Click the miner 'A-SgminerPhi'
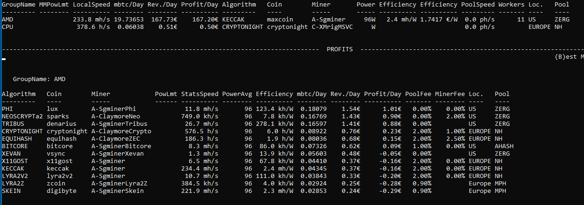The height and width of the screenshot is (205, 584). (114, 109)
